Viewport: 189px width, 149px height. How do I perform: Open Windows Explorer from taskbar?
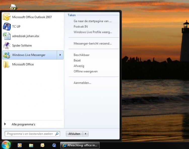31,145
